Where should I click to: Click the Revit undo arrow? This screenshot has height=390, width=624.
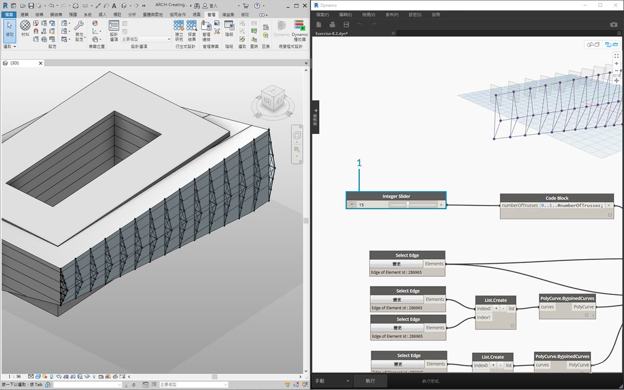[51, 5]
